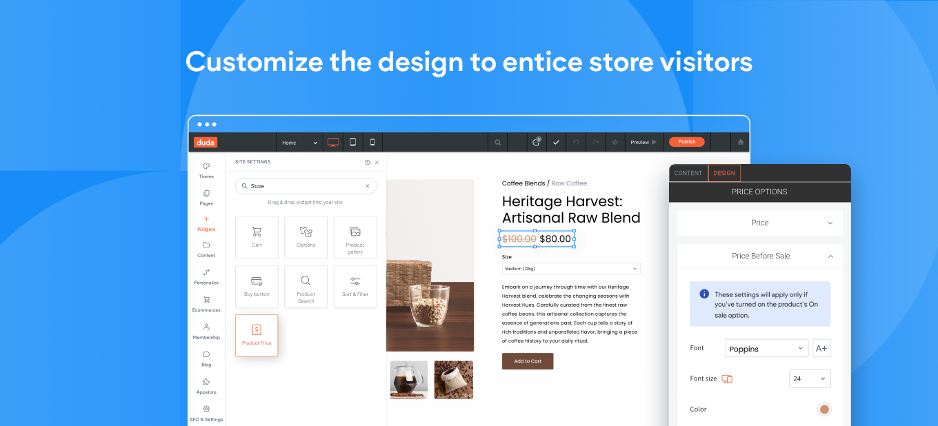Click the main product image
The image size is (938, 426).
(x=430, y=266)
